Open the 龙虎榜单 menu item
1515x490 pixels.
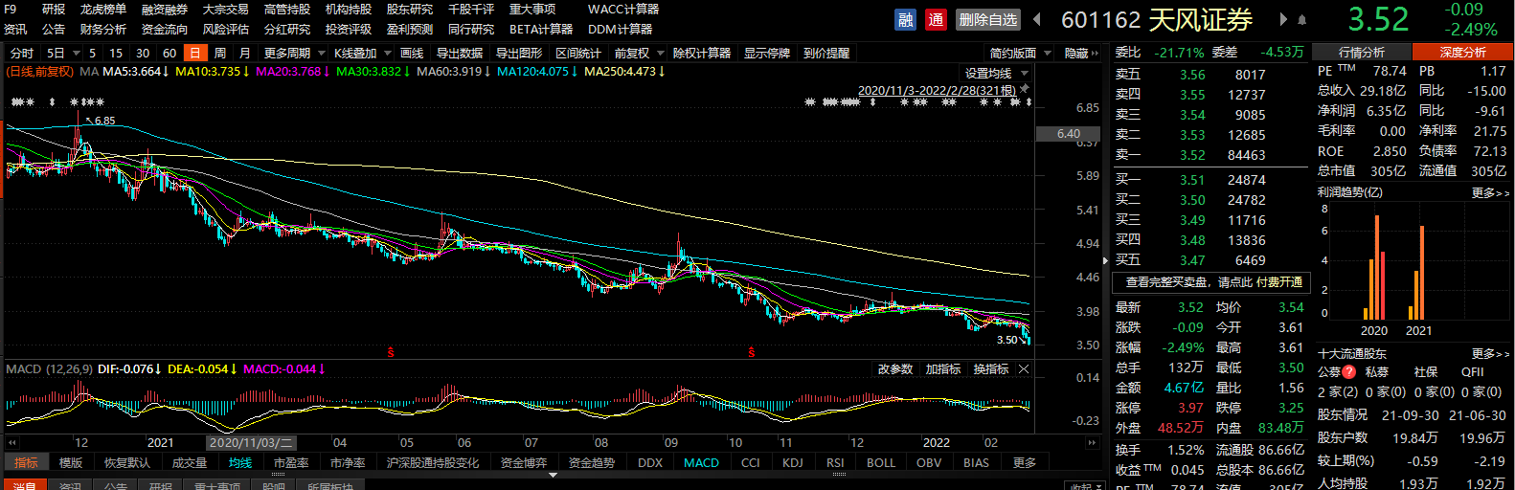point(103,10)
